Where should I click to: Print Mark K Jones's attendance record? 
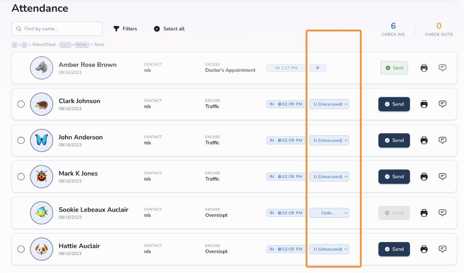(424, 177)
